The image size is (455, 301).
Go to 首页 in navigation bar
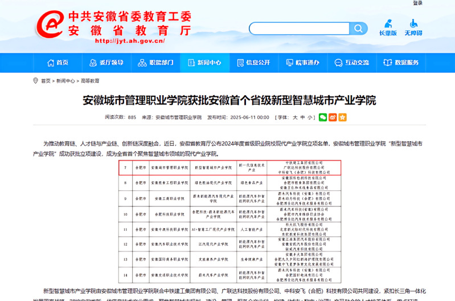57,63
